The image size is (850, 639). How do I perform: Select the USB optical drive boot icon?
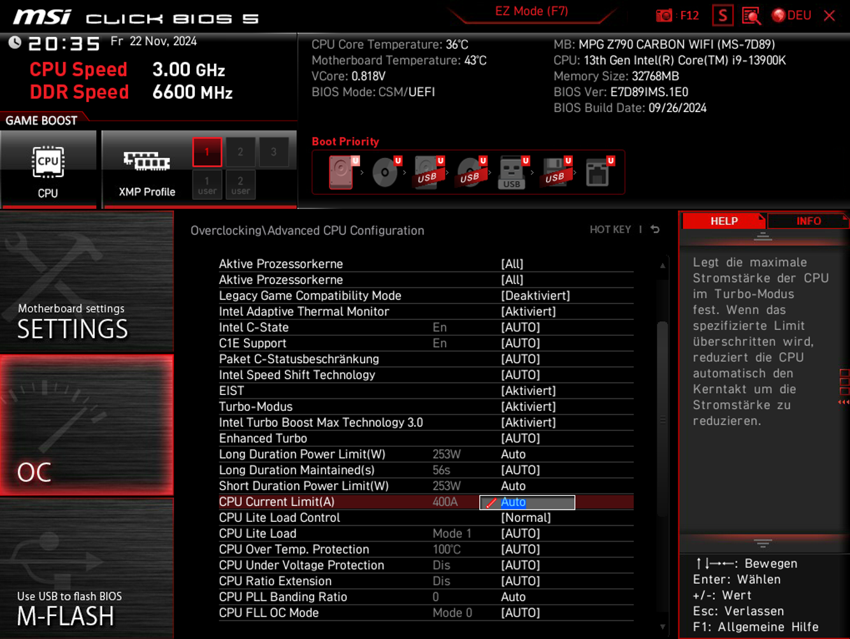click(472, 172)
